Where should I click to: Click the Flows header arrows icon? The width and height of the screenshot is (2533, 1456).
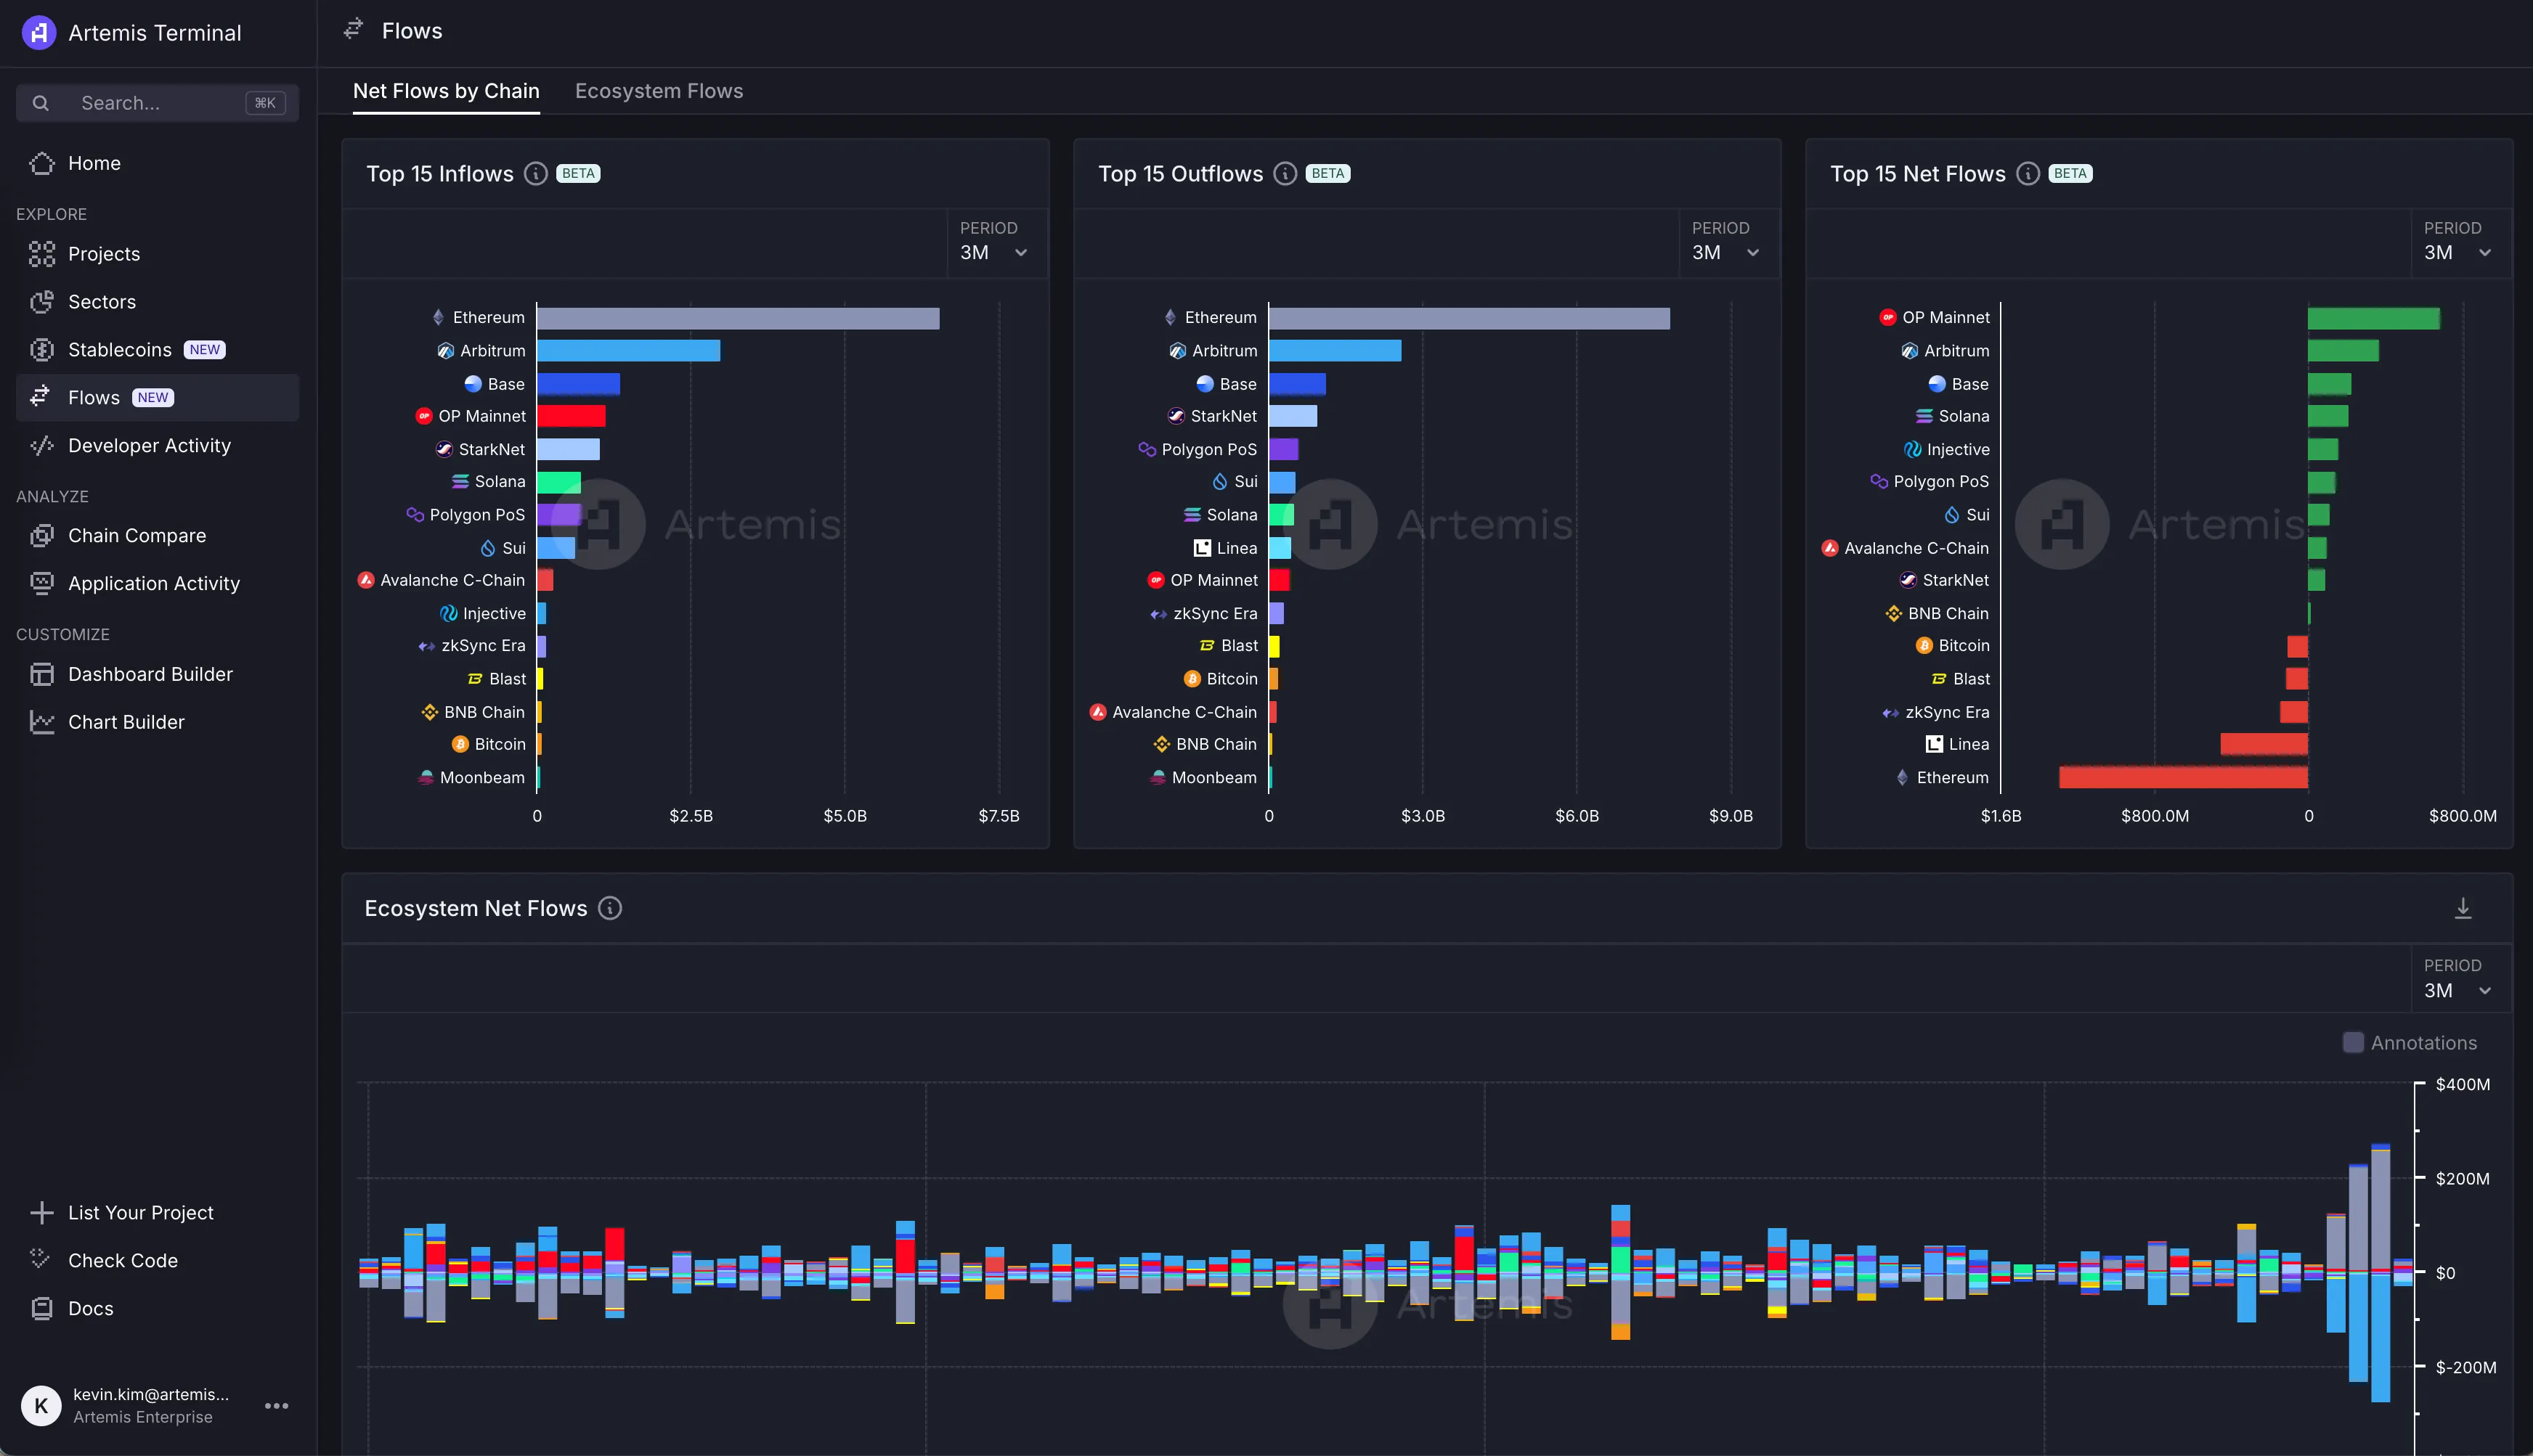[353, 29]
